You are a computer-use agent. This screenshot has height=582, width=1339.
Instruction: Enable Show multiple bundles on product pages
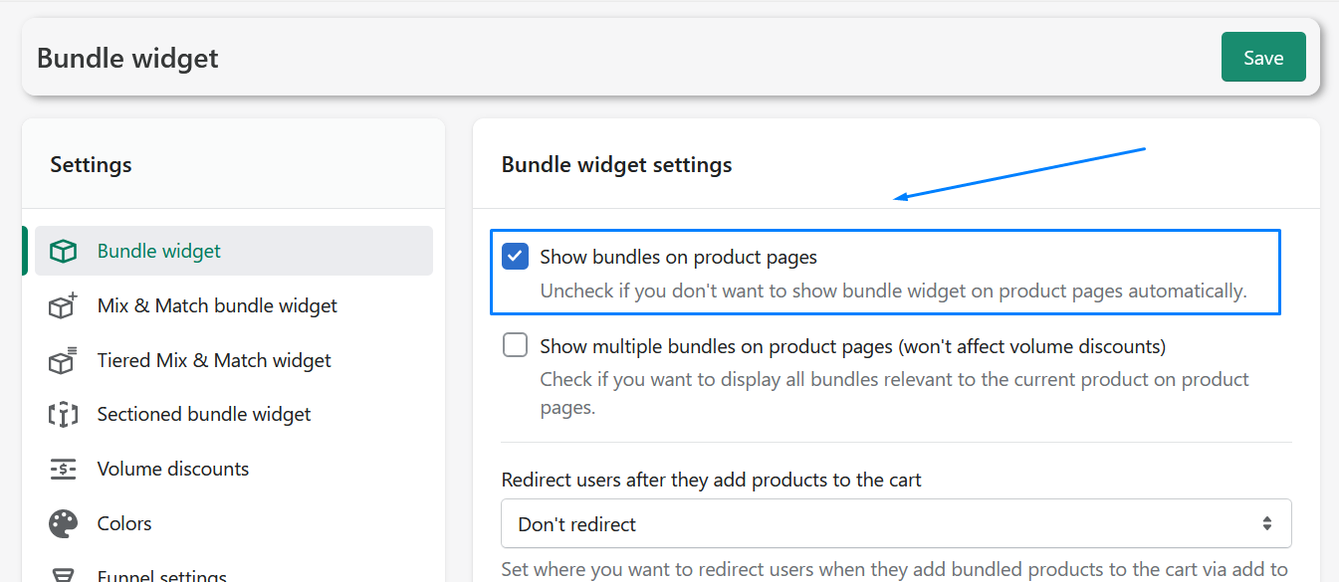pos(516,345)
